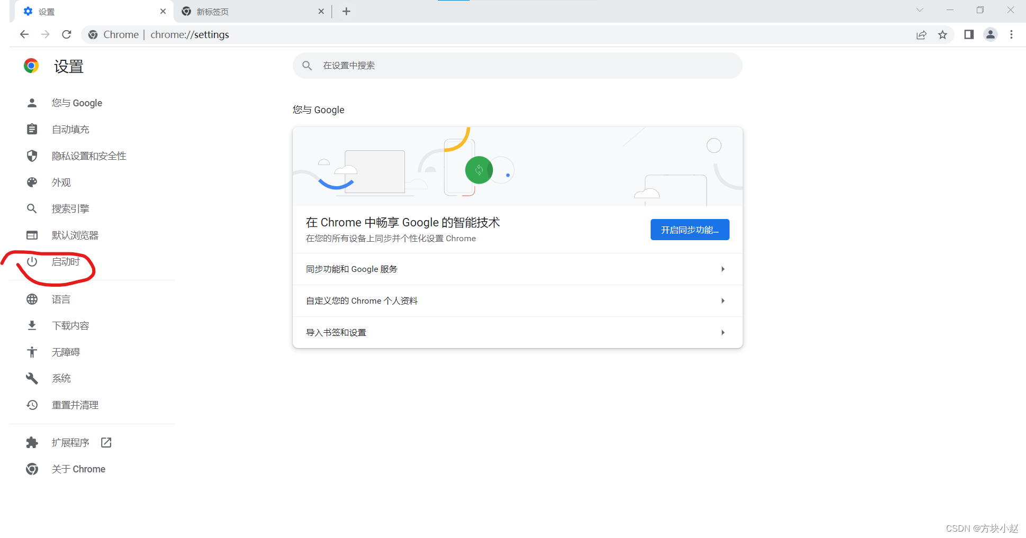The image size is (1026, 538).
Task: Expand 同步功能和 Google 服务 arrow
Action: (723, 269)
